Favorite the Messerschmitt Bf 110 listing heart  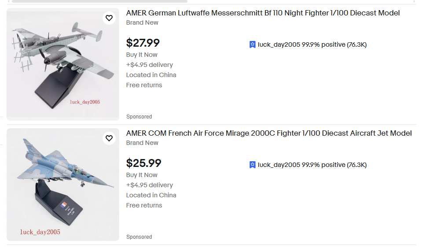[x=109, y=18]
